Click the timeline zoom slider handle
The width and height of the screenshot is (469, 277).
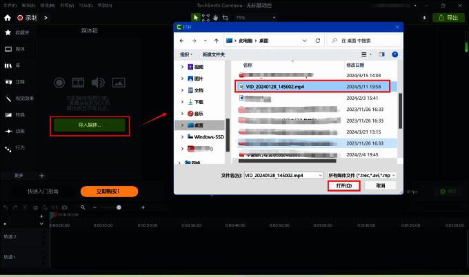point(119,207)
